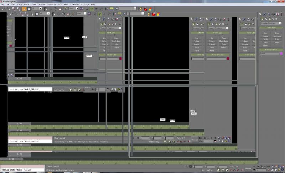The image size is (285, 173).
Task: Click GeoSphere button in rightmost command panel
Action: (277, 36)
